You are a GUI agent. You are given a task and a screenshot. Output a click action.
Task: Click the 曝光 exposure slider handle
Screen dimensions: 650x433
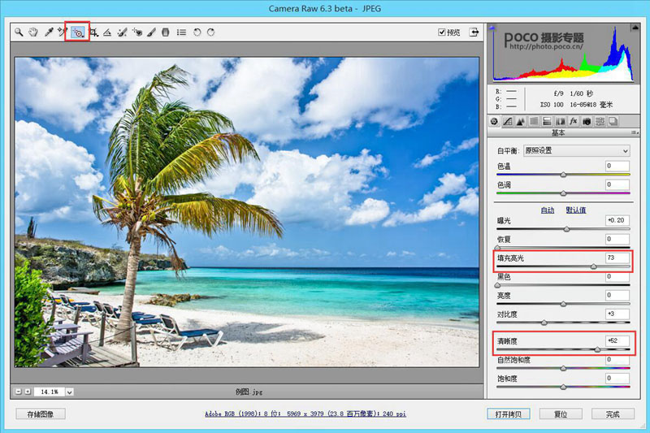click(x=566, y=229)
